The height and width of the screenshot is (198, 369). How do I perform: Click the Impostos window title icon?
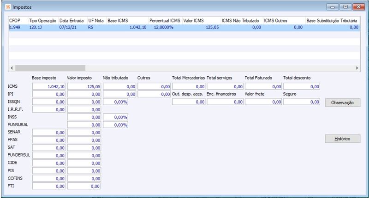(x=8, y=7)
